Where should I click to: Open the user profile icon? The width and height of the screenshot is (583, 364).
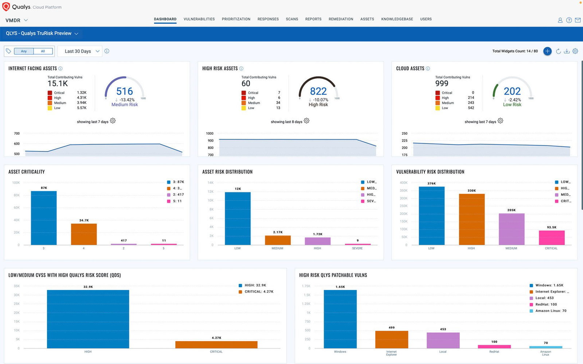tap(560, 20)
